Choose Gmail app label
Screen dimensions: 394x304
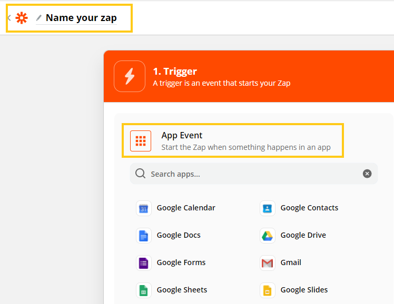(x=291, y=262)
